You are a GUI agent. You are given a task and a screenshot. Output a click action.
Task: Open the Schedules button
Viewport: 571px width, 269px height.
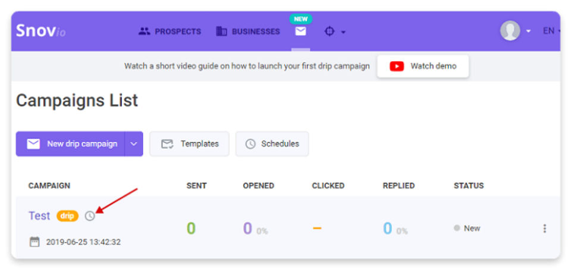click(272, 144)
